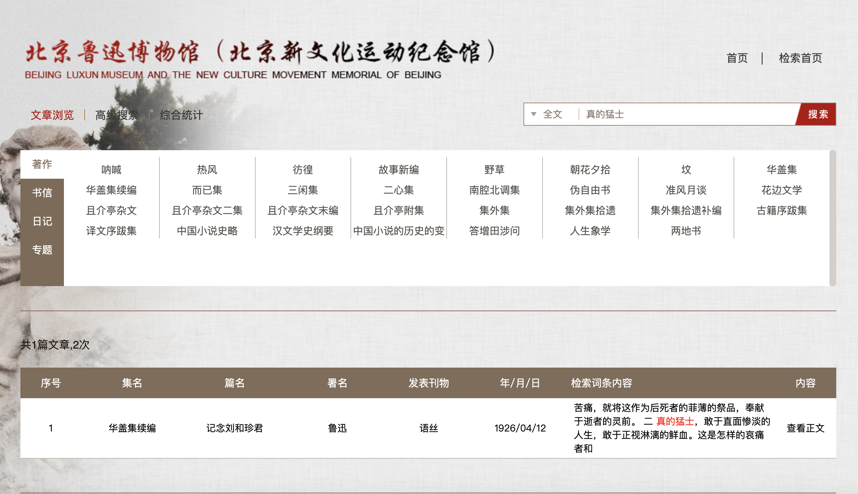Screen dimensions: 858x494
Task: Open the collection 彷徨
Action: (303, 170)
